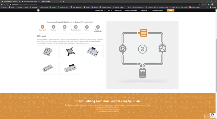Expand the bookmarks overflow chevron
217x119 pixels.
pos(207,7)
